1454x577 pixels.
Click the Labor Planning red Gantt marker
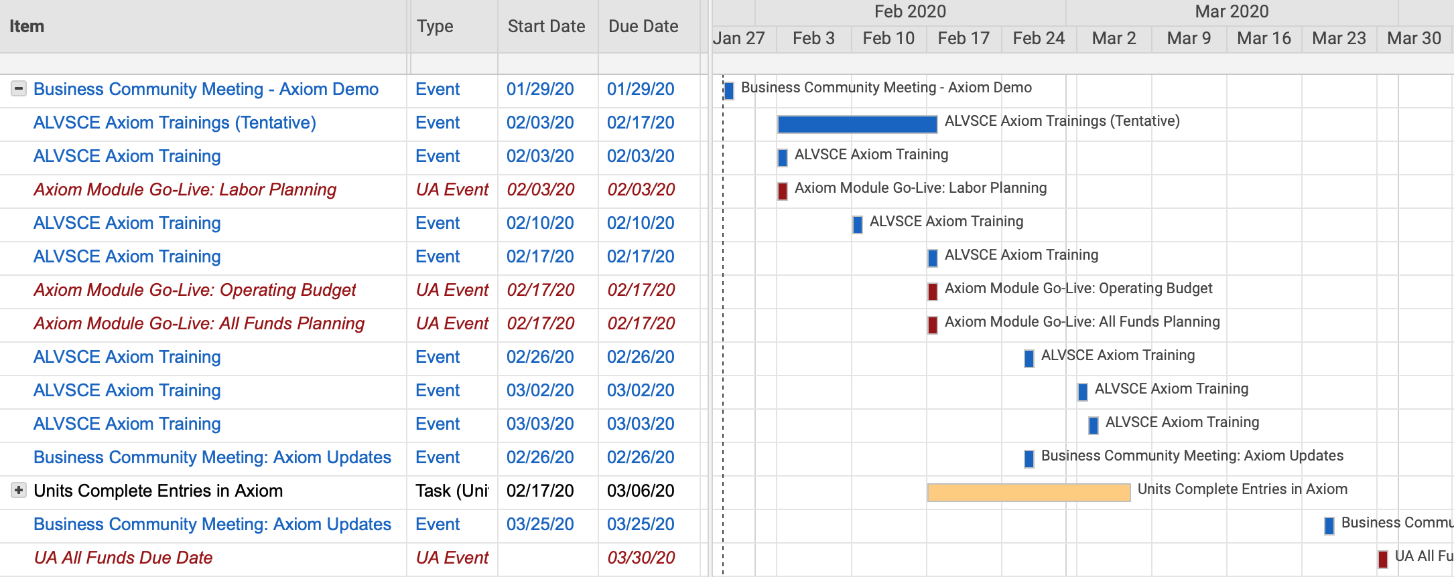click(783, 191)
